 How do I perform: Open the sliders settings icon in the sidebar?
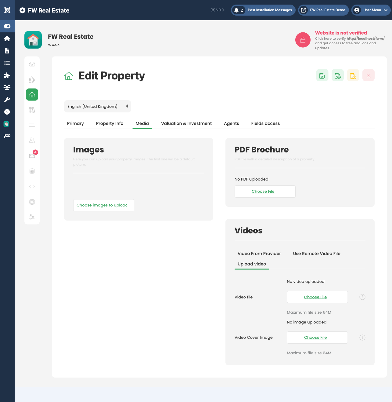[x=32, y=217]
